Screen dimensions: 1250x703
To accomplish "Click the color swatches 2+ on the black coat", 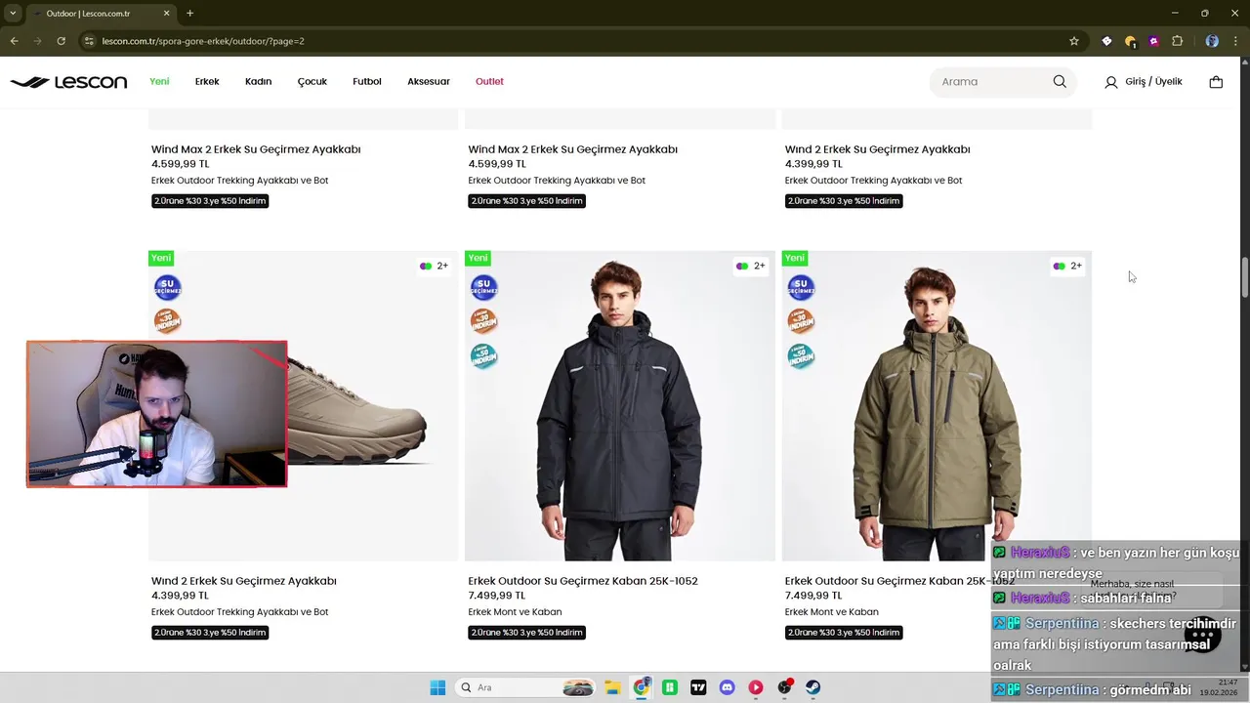I will pyautogui.click(x=750, y=266).
